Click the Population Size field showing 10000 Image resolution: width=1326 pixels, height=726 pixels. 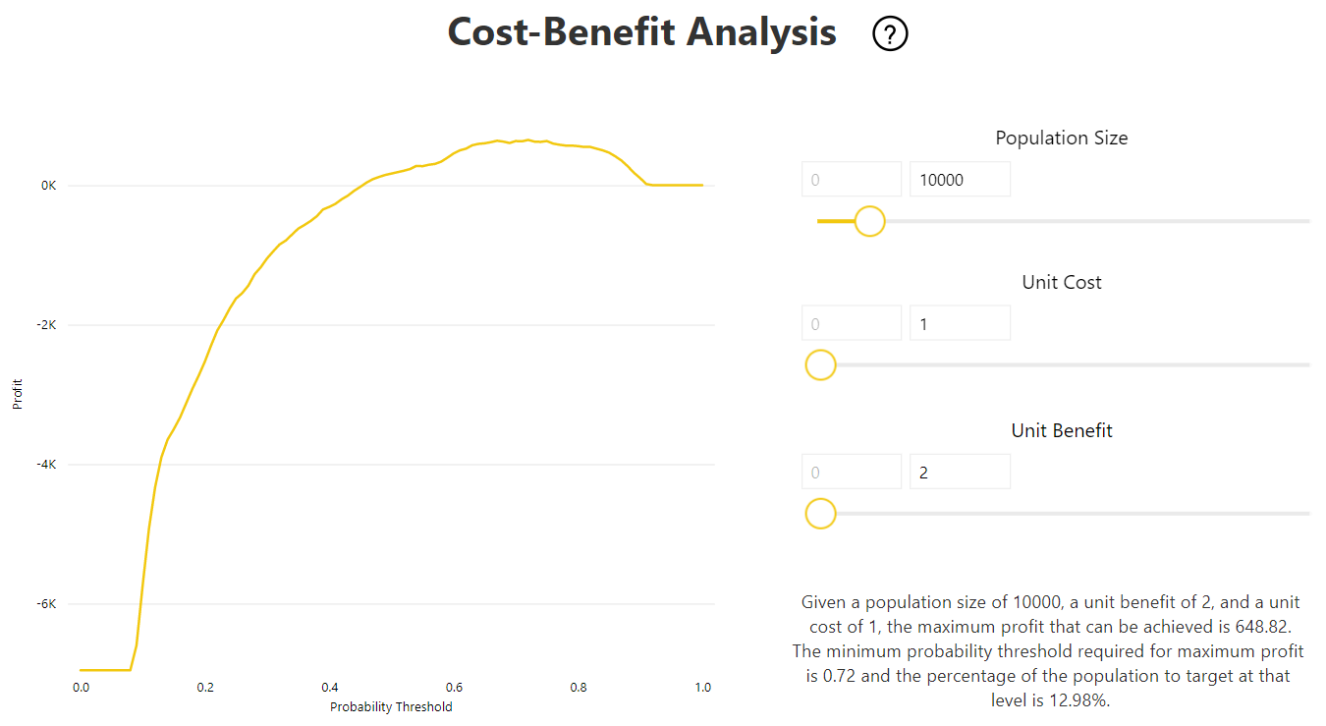click(960, 180)
